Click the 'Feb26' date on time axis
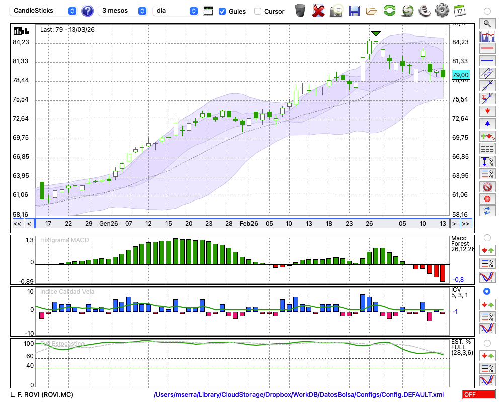This screenshot has width=503, height=402. click(x=249, y=224)
